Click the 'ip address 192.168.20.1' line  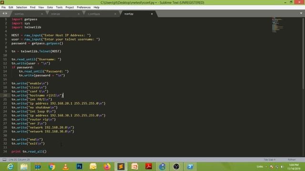pyautogui.click(x=58, y=104)
